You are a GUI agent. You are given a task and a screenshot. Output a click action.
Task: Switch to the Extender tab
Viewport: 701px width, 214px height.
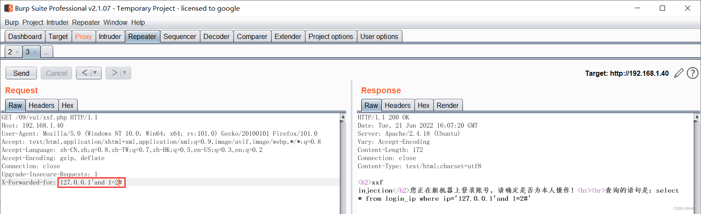point(288,36)
